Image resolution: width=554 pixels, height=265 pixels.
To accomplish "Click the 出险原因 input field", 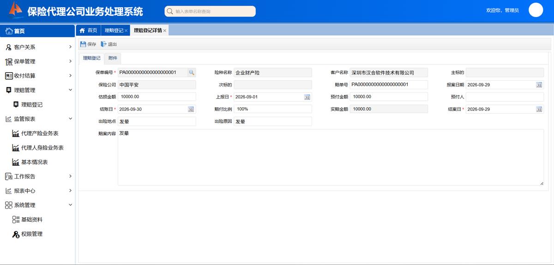I will coord(273,121).
